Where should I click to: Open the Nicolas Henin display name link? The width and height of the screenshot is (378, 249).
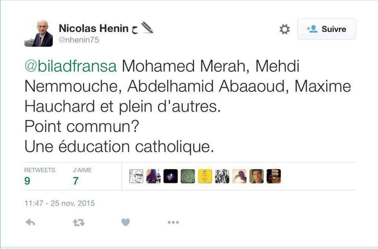[x=94, y=28]
